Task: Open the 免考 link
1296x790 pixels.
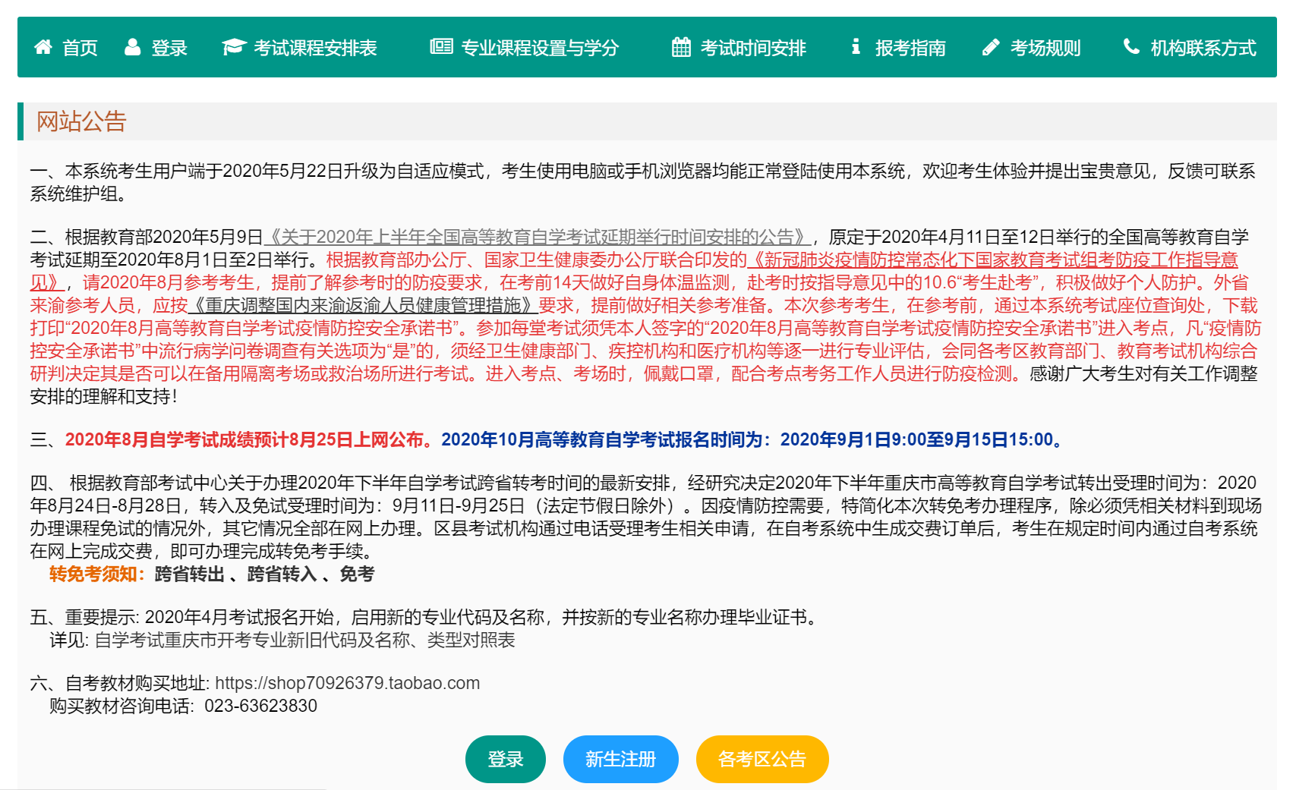Action: (x=357, y=574)
